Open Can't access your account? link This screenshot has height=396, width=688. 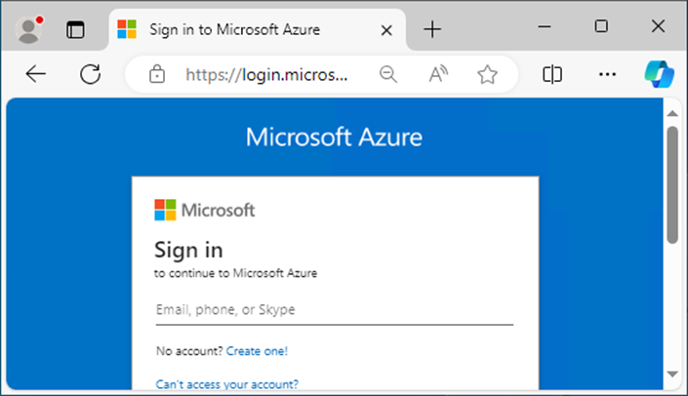coord(226,384)
